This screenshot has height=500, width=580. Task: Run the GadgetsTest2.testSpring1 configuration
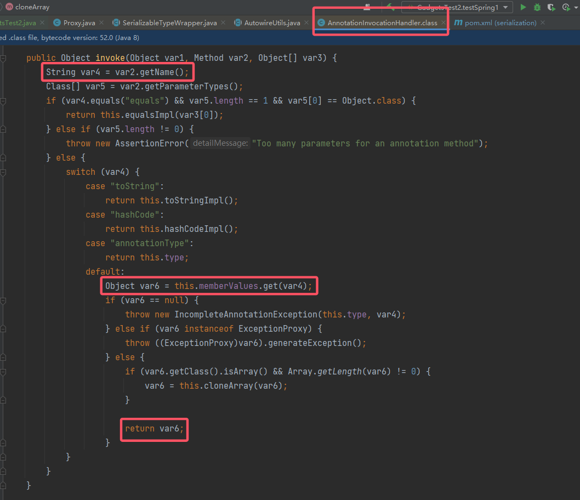click(523, 7)
